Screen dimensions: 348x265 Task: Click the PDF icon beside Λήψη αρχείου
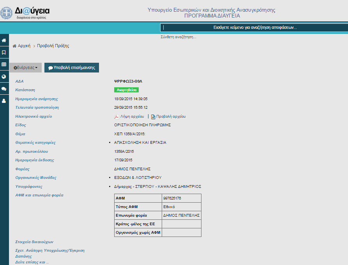[116, 117]
